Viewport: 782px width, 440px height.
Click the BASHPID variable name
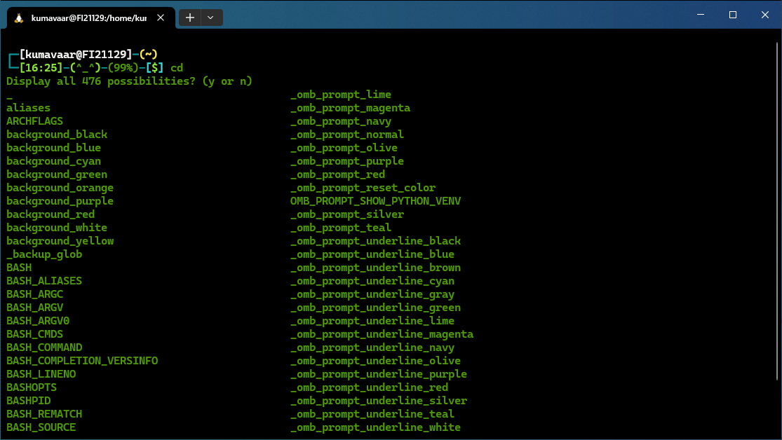point(28,400)
